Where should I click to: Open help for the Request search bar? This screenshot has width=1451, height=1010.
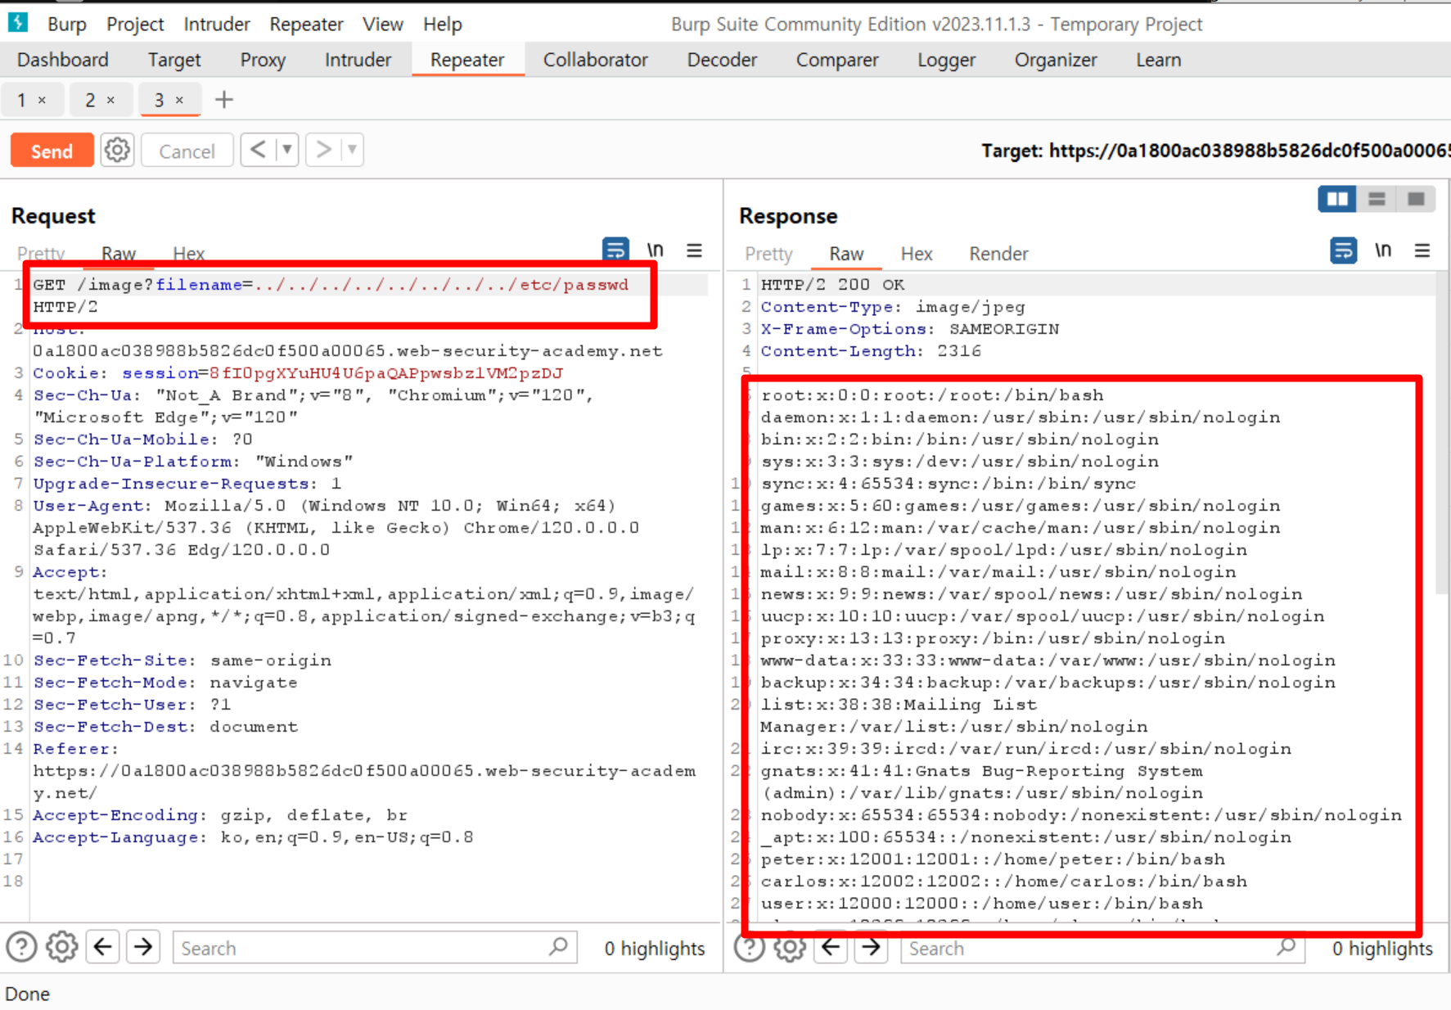(x=22, y=948)
